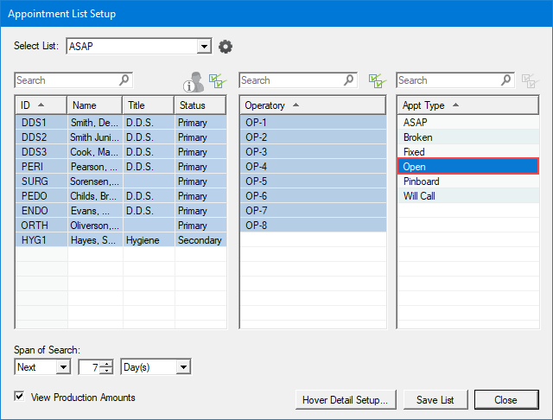Open list settings gear next to Select List
Screen dimensions: 553x420
[x=226, y=47]
